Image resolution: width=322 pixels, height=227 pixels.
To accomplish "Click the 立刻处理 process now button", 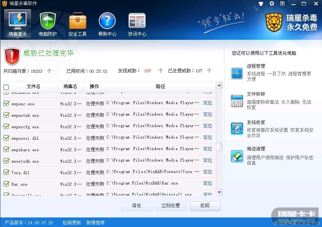I will tap(171, 206).
